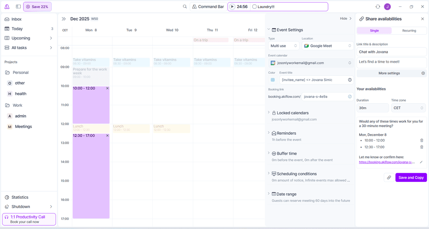Expand the Reminders section

[x=269, y=132]
